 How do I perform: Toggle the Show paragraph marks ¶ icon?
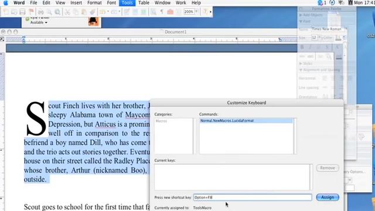point(162,12)
